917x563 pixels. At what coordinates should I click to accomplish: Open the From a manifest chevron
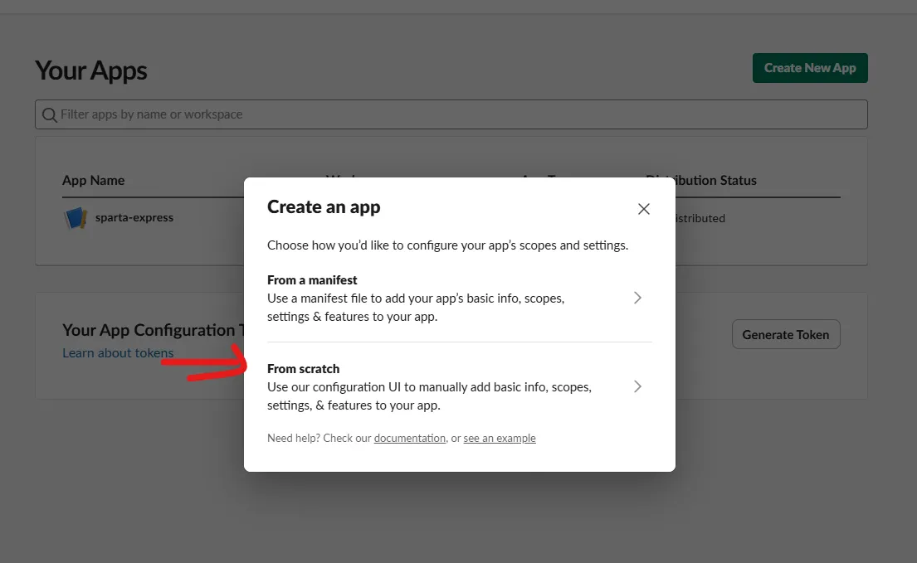637,298
